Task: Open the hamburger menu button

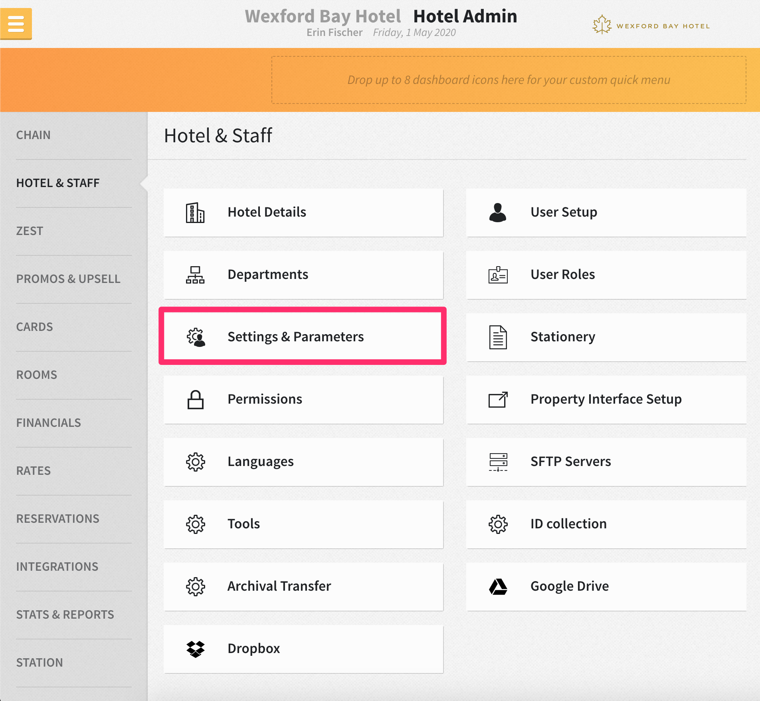Action: tap(16, 24)
